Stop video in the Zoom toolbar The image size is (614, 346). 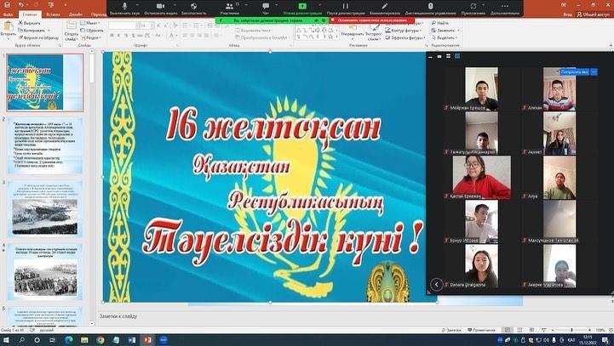[160, 9]
